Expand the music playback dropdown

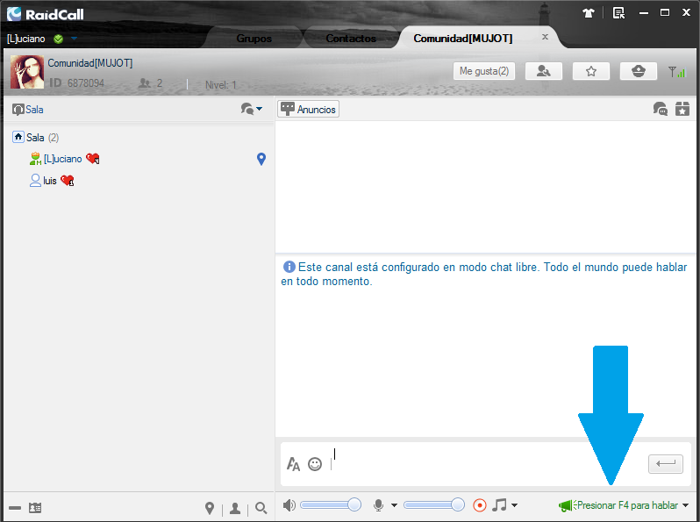(514, 505)
